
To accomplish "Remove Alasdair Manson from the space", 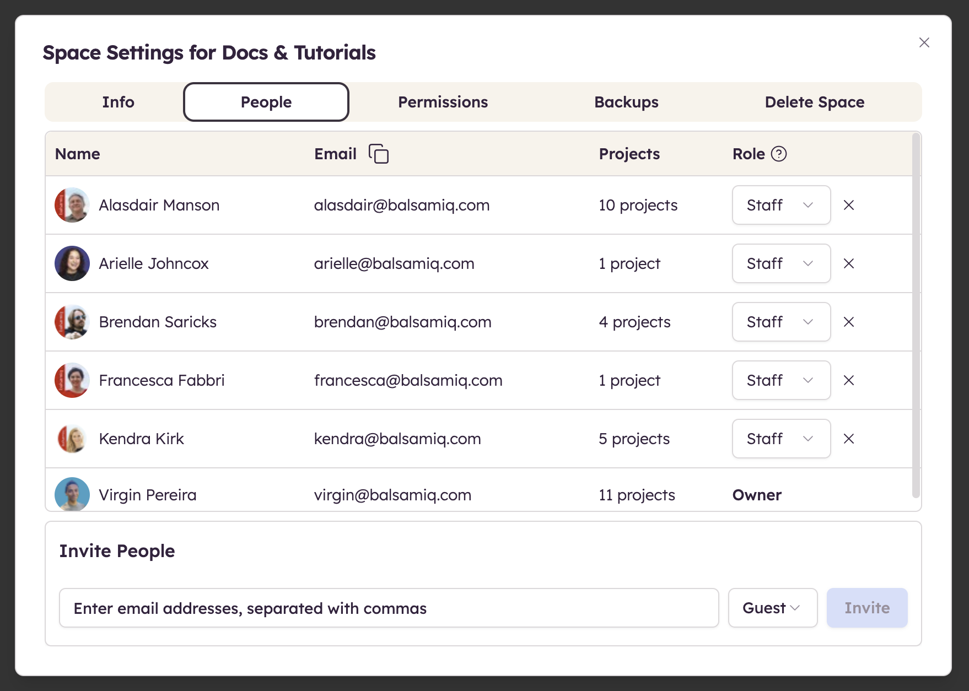I will click(848, 205).
